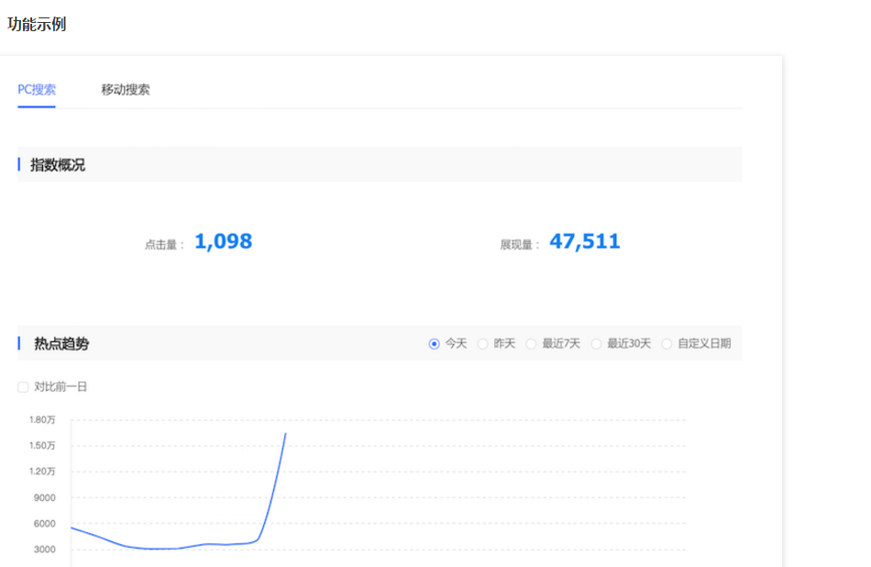
Task: Enable the 对比前一日 checkbox
Action: [24, 387]
